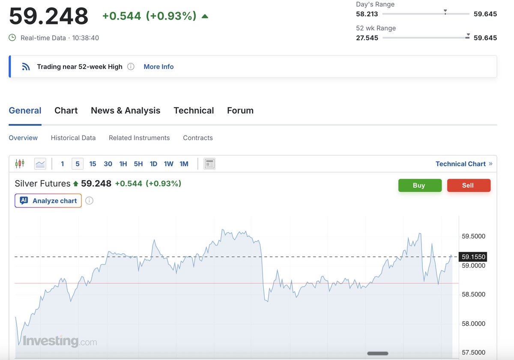
Task: Switch to the Technical tab
Action: (194, 110)
